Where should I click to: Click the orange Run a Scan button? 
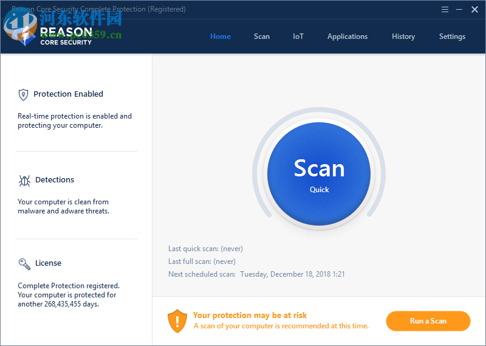428,321
